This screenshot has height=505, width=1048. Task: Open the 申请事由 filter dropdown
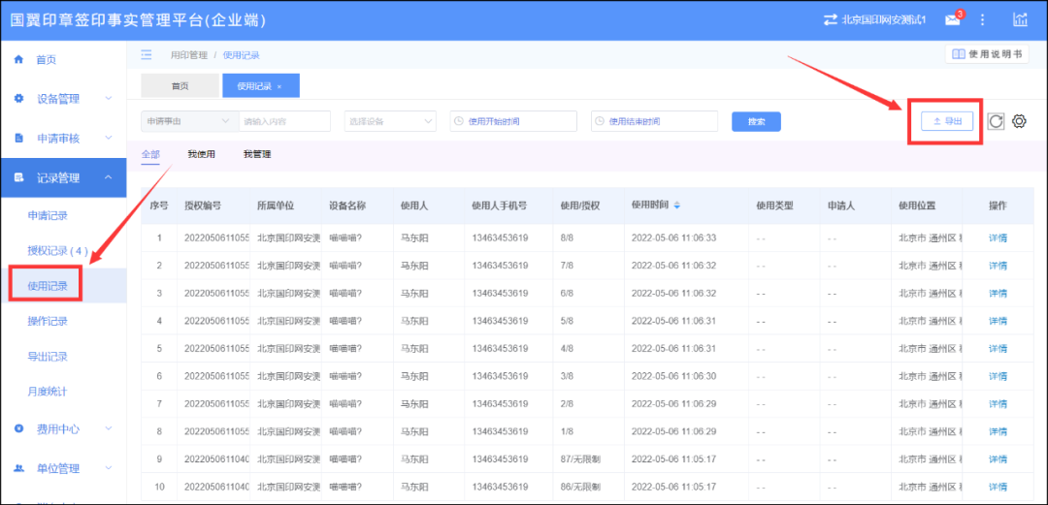coord(190,121)
